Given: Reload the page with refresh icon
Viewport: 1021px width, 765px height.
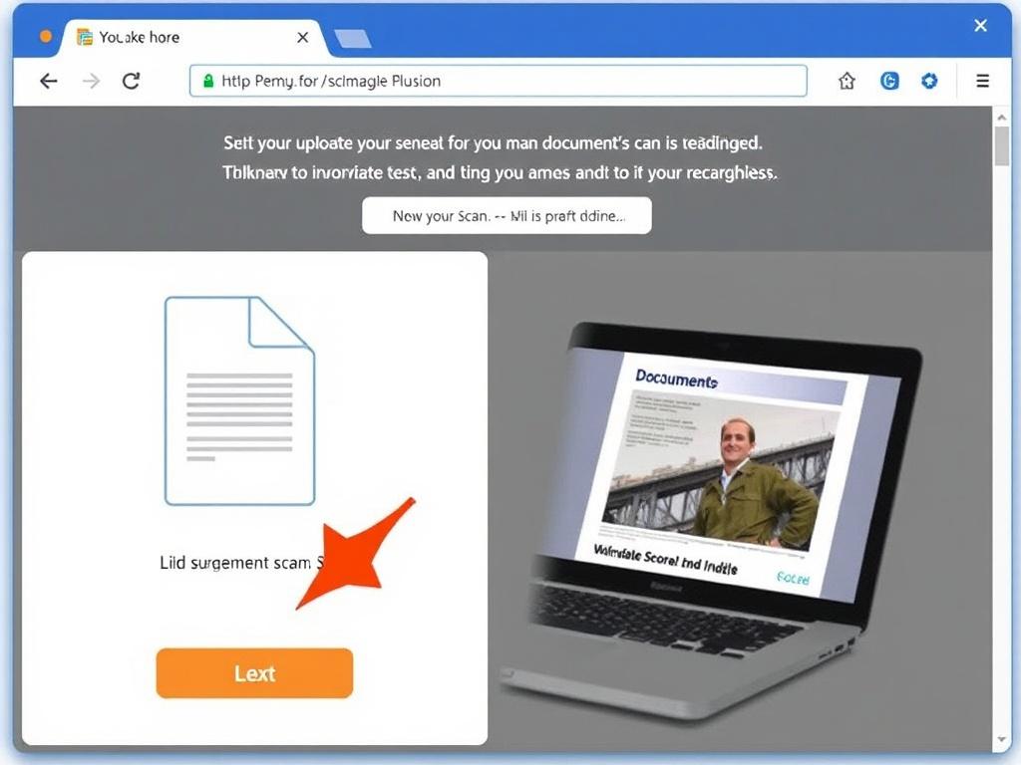Looking at the screenshot, I should (132, 82).
